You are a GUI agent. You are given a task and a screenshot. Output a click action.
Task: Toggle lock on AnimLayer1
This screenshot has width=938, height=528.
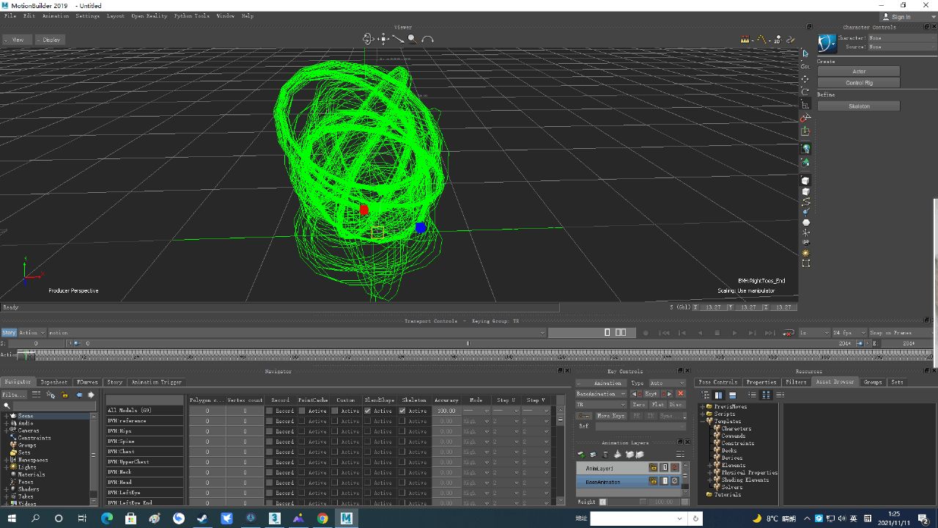click(653, 468)
